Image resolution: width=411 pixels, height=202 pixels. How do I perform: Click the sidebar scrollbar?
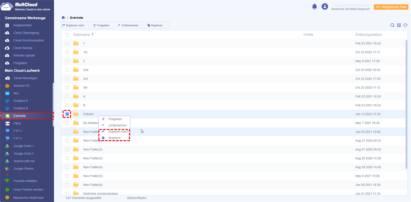point(53,105)
